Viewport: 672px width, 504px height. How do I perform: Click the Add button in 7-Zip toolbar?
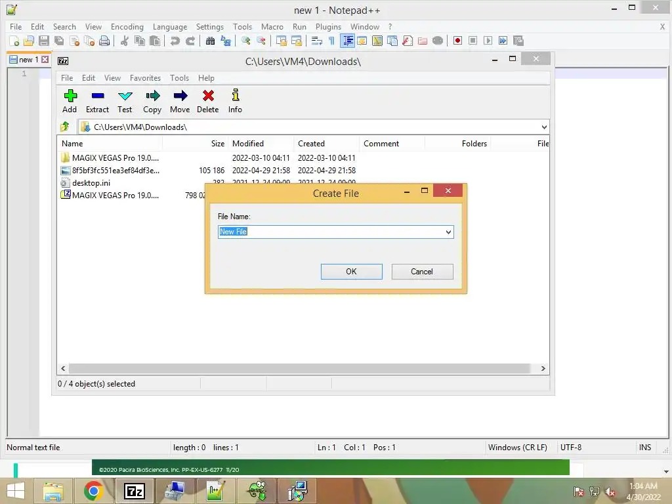click(70, 101)
